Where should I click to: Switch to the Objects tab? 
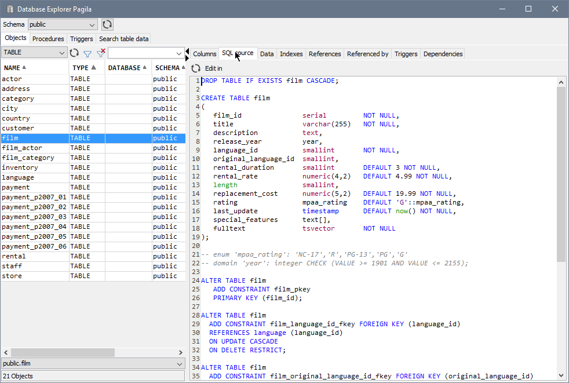pyautogui.click(x=15, y=38)
